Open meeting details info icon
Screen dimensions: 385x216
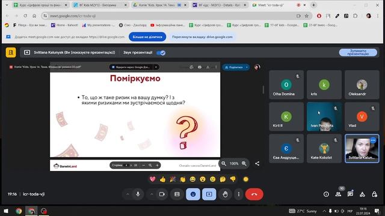[326, 194]
